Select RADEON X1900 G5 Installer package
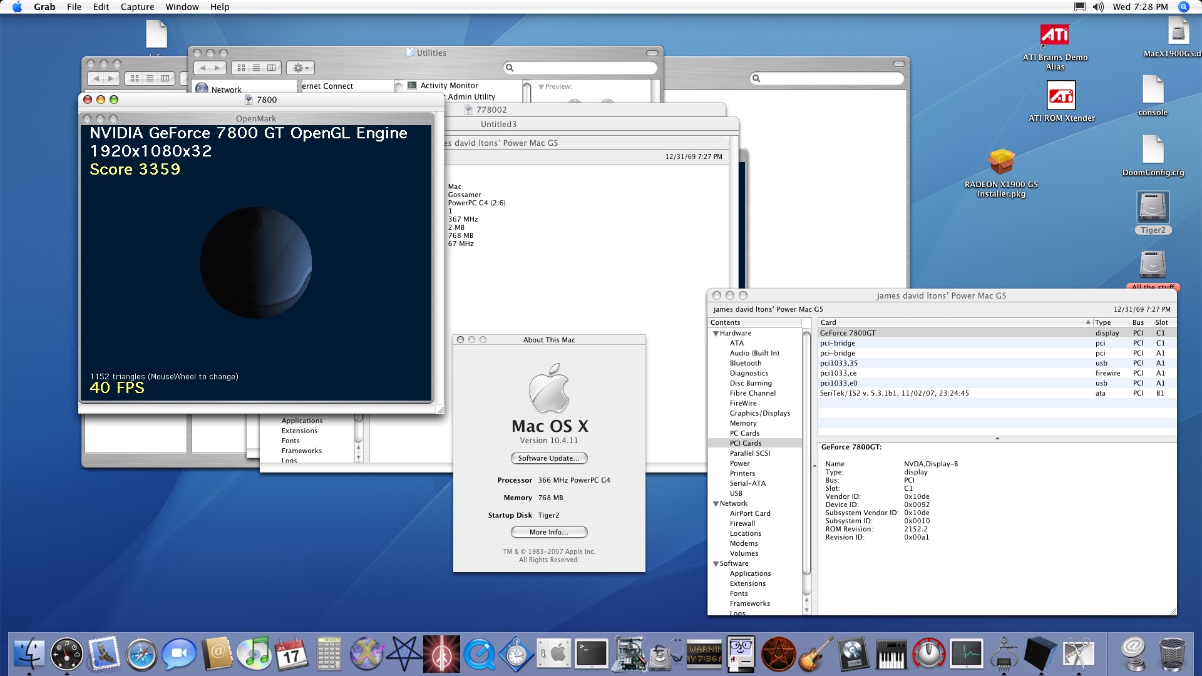 [x=1001, y=163]
